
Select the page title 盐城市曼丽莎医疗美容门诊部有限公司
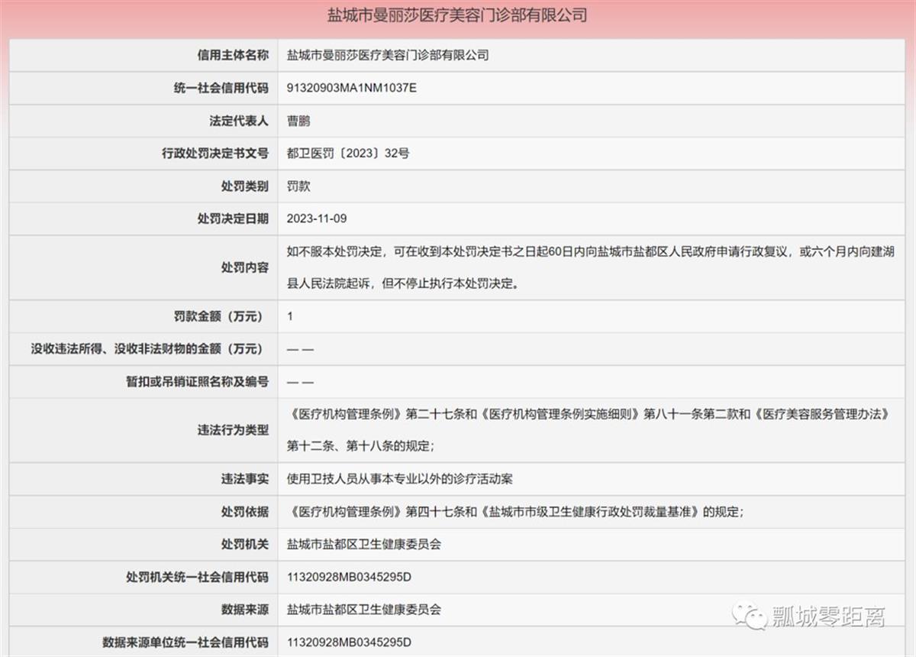(x=458, y=13)
